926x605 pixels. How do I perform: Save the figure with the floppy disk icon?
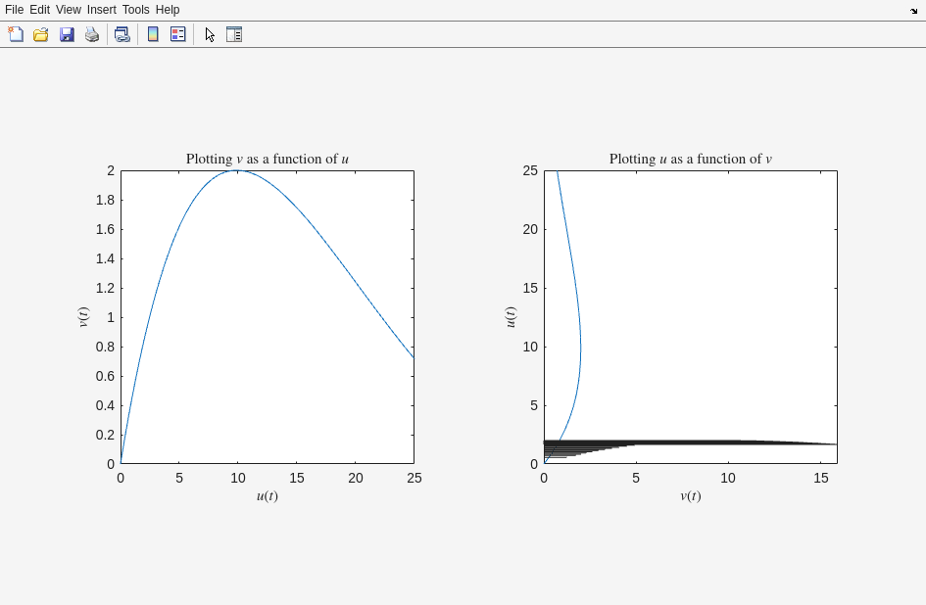(67, 34)
